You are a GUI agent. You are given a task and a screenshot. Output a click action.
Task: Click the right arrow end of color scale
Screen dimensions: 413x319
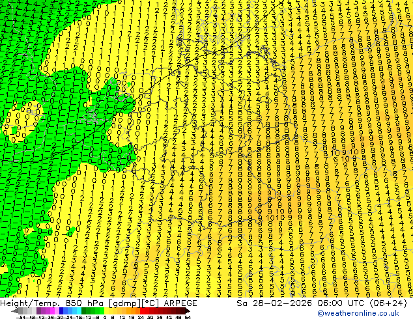click(x=188, y=311)
